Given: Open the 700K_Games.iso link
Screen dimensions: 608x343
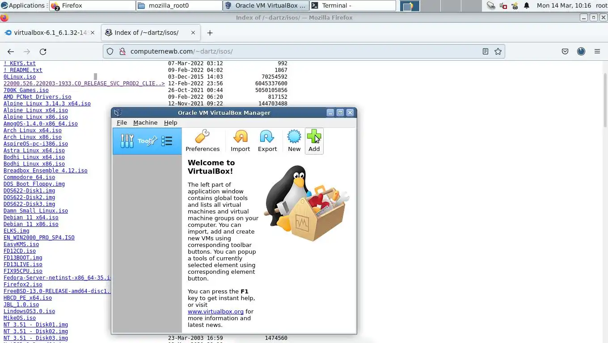Looking at the screenshot, I should click(26, 90).
